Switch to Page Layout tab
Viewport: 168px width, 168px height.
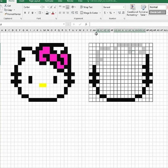tap(35, 1)
